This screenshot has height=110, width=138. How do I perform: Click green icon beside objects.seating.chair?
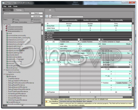click(7, 53)
